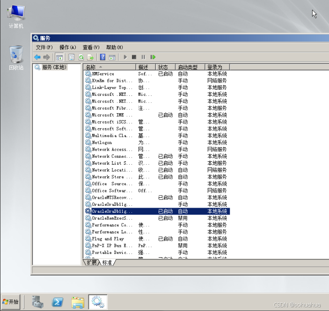The image size is (329, 311).
Task: Open Help via the question-mark icon
Action: (x=102, y=57)
